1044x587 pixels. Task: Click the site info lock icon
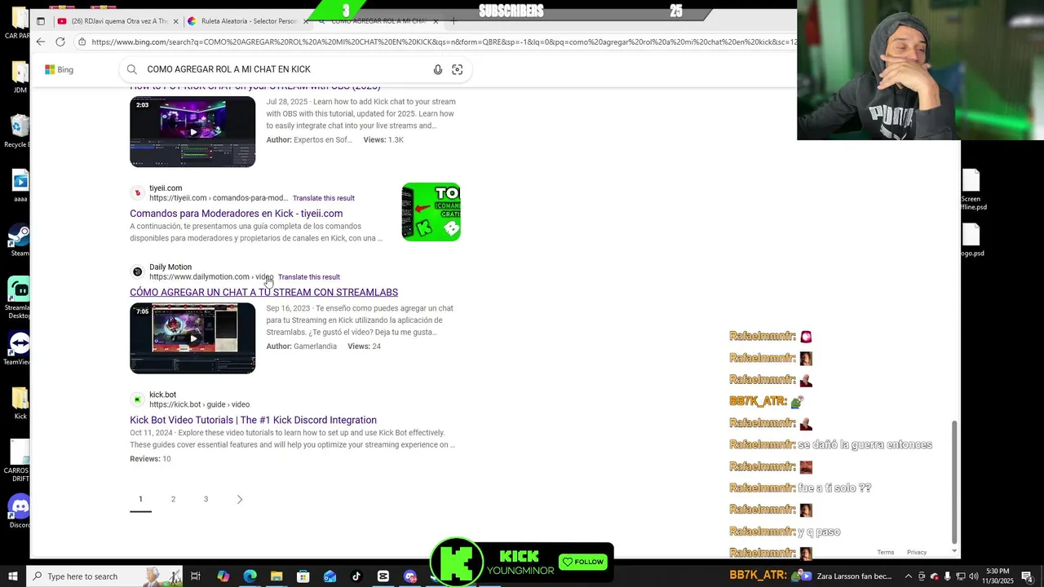[x=81, y=42]
